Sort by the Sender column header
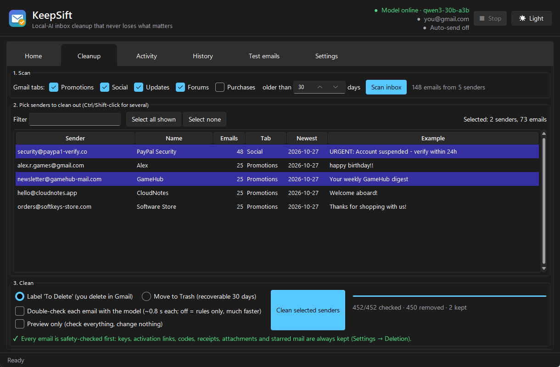Image resolution: width=560 pixels, height=367 pixels. pyautogui.click(x=75, y=138)
